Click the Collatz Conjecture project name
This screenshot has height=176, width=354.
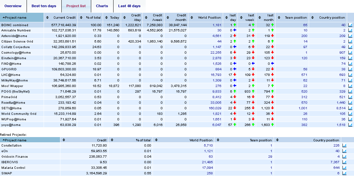(15, 47)
